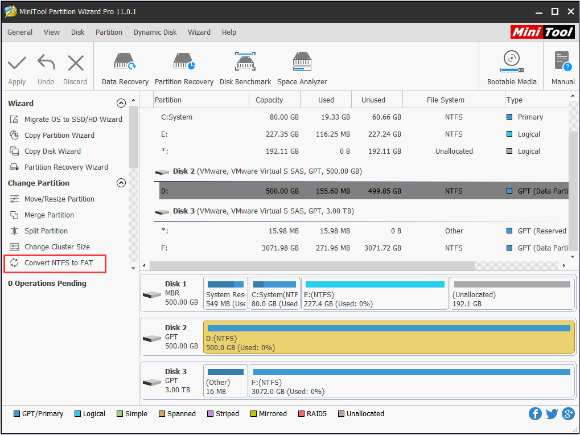Screen dimensions: 580x435
Task: Select E:(NTFS) block in Disk 1 map
Action: coord(375,293)
